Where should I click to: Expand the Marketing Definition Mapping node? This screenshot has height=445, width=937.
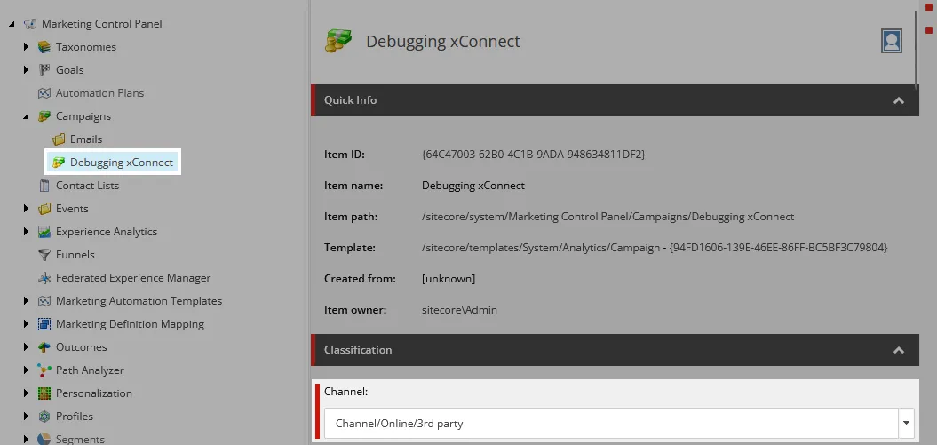click(26, 324)
